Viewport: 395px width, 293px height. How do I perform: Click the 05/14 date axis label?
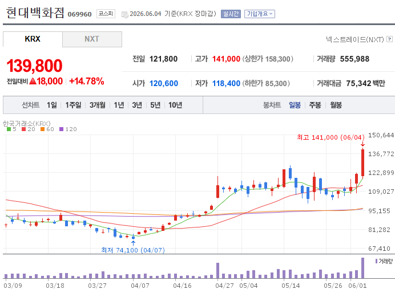pyautogui.click(x=291, y=286)
